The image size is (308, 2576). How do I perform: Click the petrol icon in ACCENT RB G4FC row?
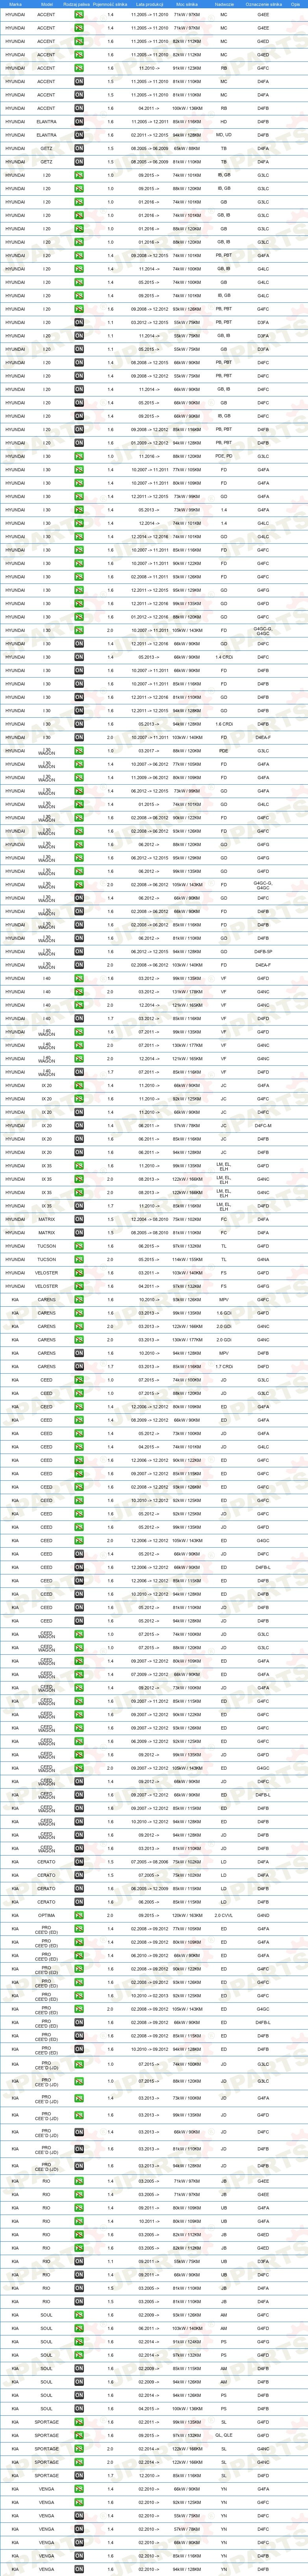[80, 68]
